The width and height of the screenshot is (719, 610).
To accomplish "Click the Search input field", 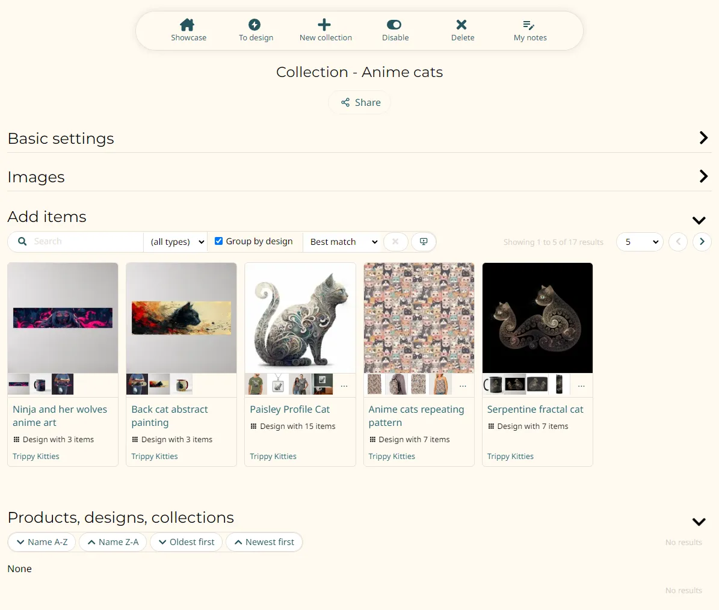I will click(84, 242).
